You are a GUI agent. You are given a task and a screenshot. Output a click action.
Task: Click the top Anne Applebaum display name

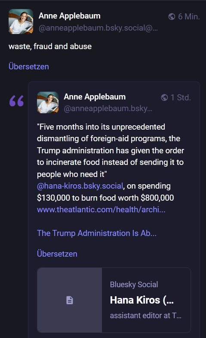click(70, 16)
